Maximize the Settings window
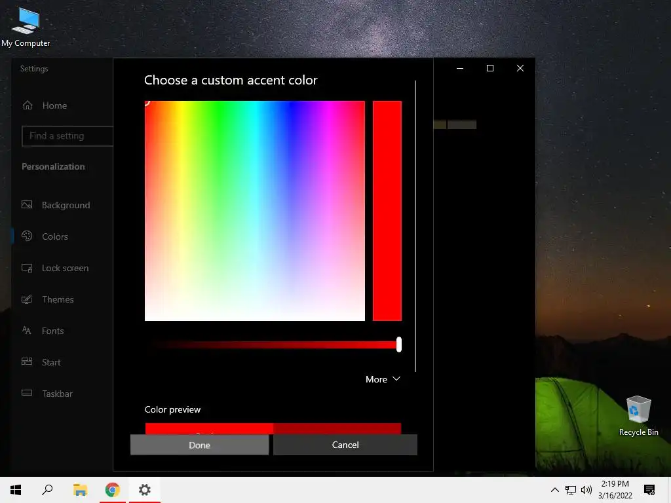The width and height of the screenshot is (671, 503). (490, 68)
